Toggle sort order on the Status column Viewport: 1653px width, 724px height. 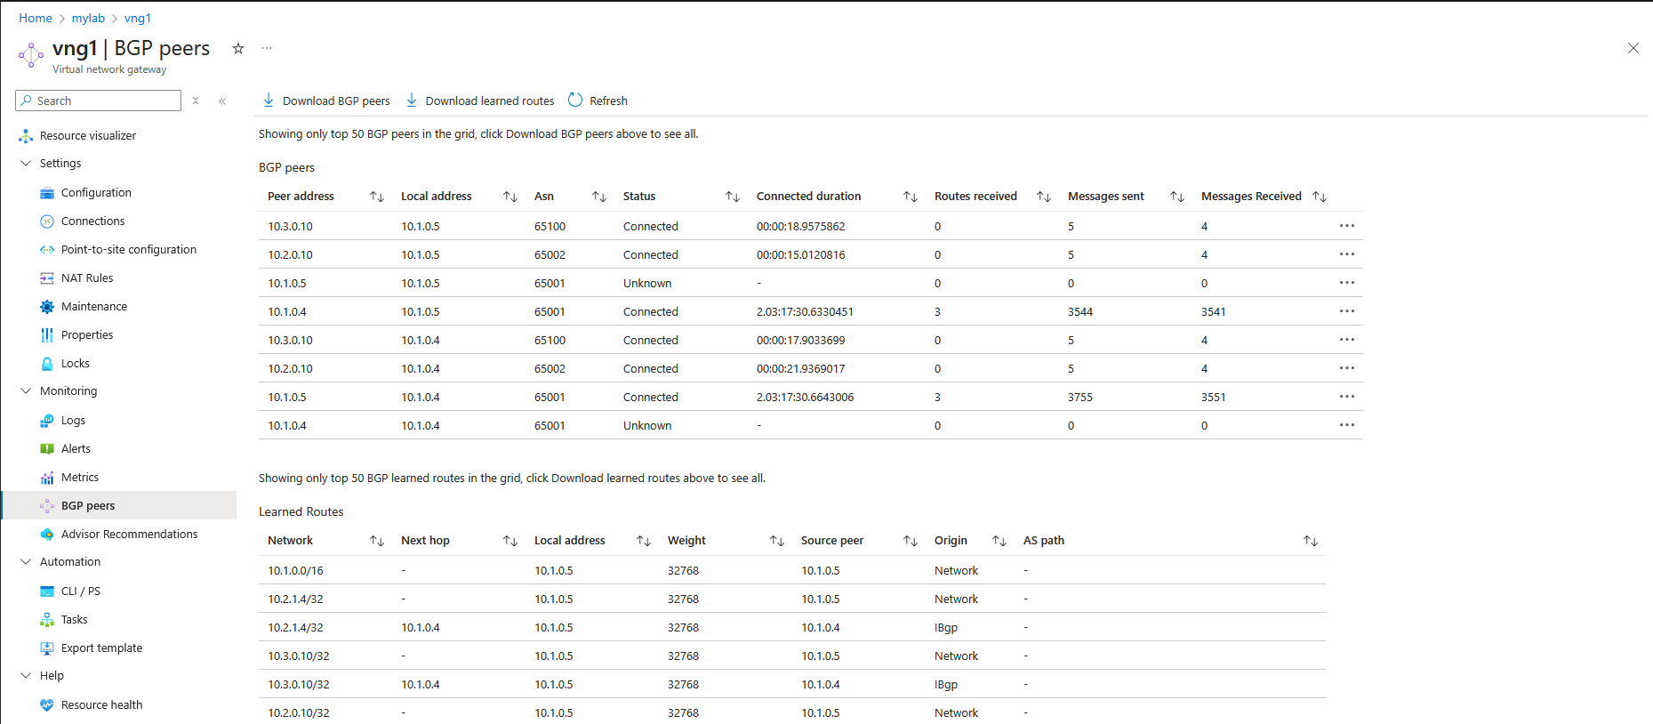point(732,197)
